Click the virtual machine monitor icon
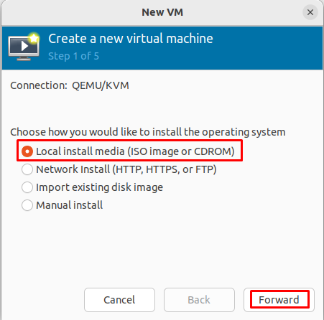Screen dimensions: 324x320 pos(24,47)
